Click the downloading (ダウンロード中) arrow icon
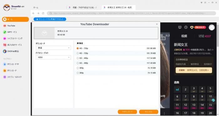 point(5,64)
